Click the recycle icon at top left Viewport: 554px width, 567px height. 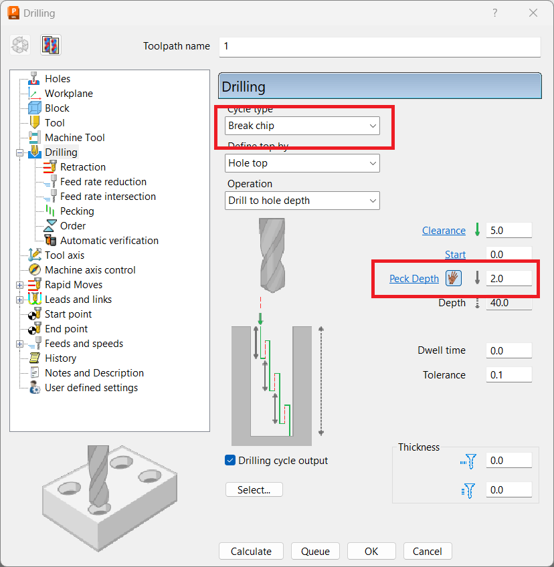(x=19, y=45)
